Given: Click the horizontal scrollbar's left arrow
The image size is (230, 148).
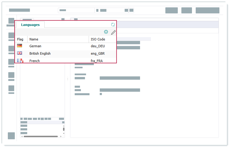Looking at the screenshot, I should (22, 136).
